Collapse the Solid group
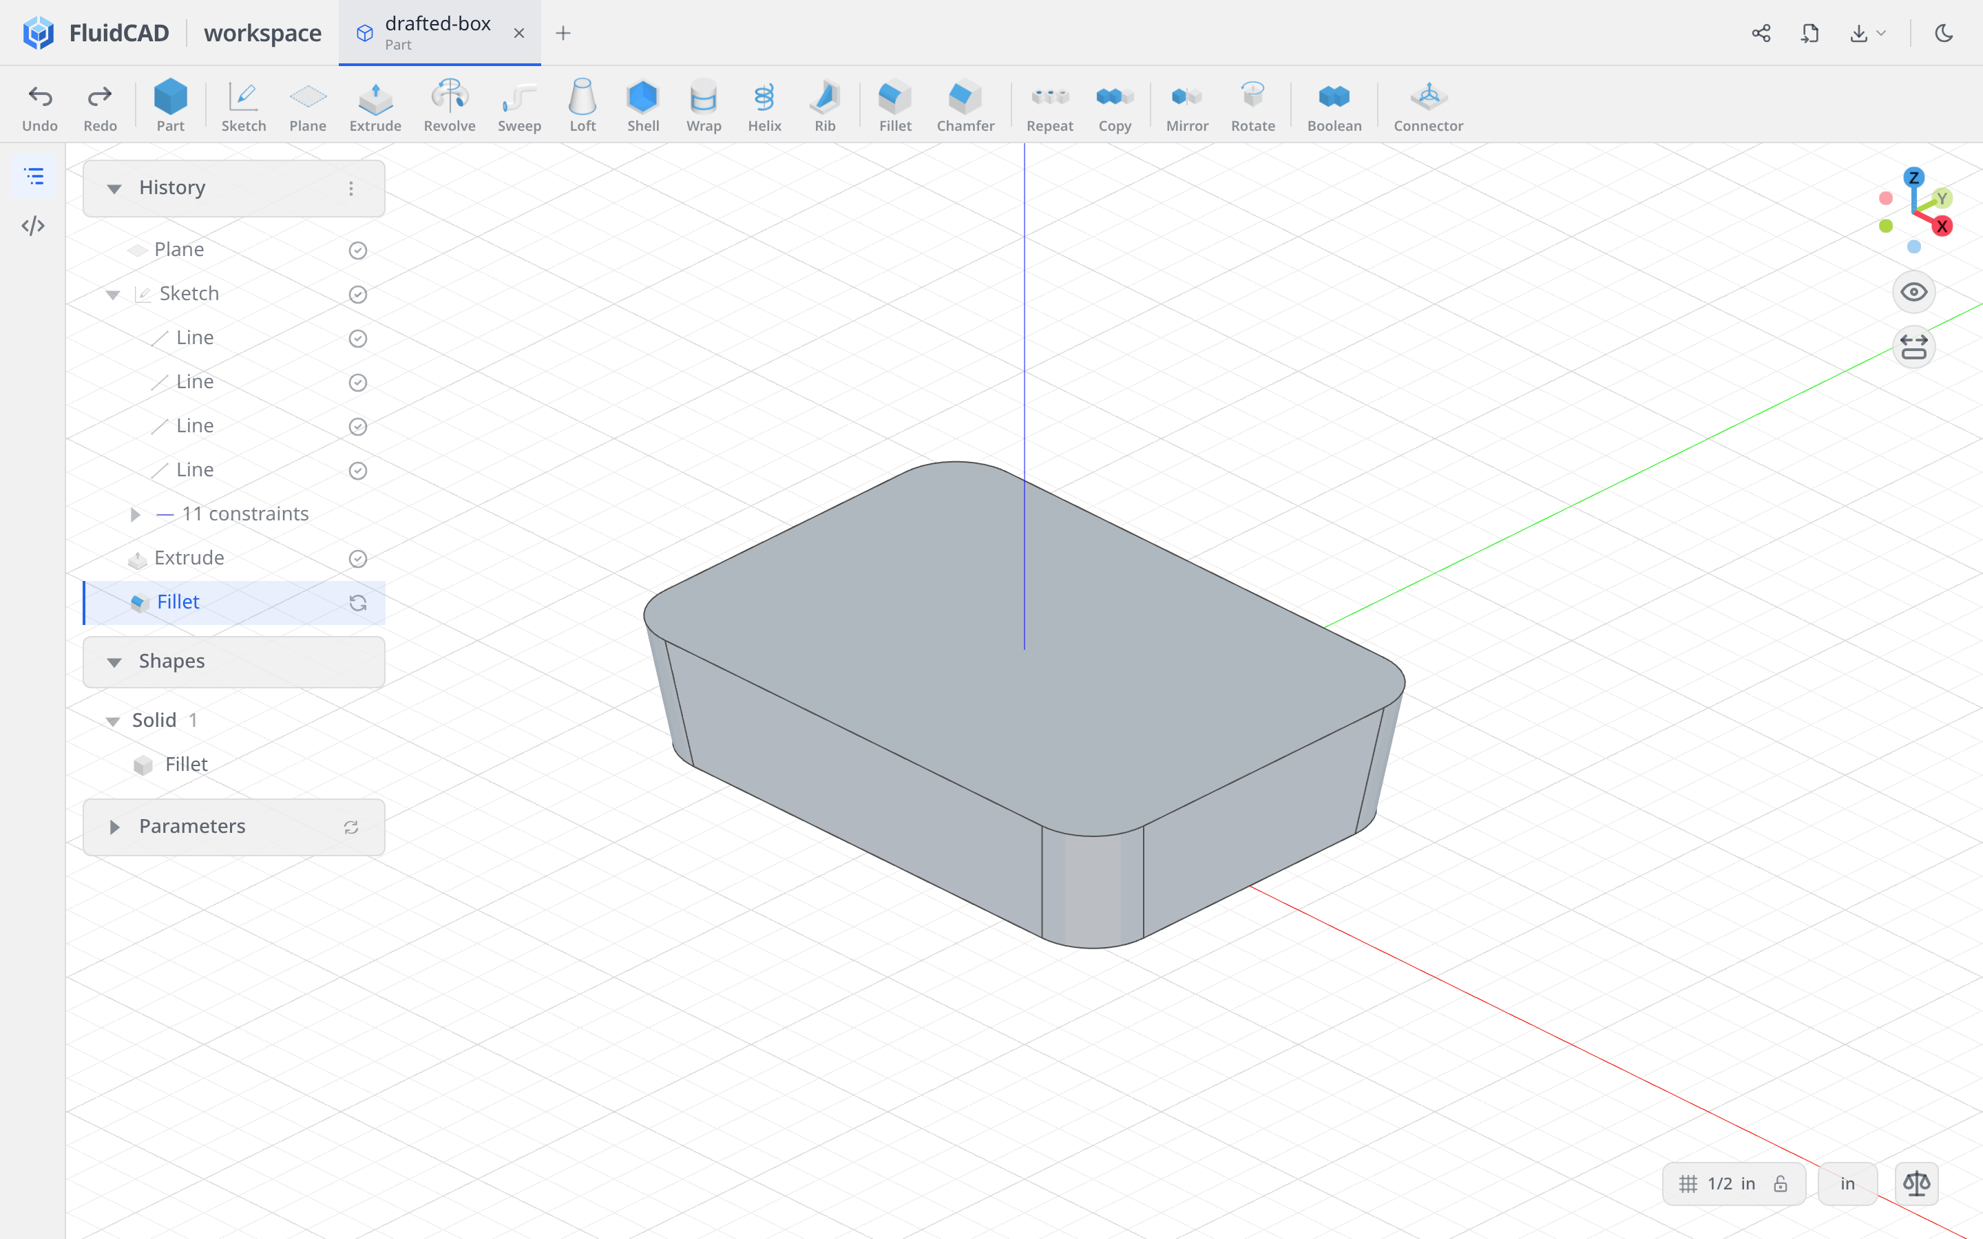Image resolution: width=1983 pixels, height=1239 pixels. [x=113, y=721]
